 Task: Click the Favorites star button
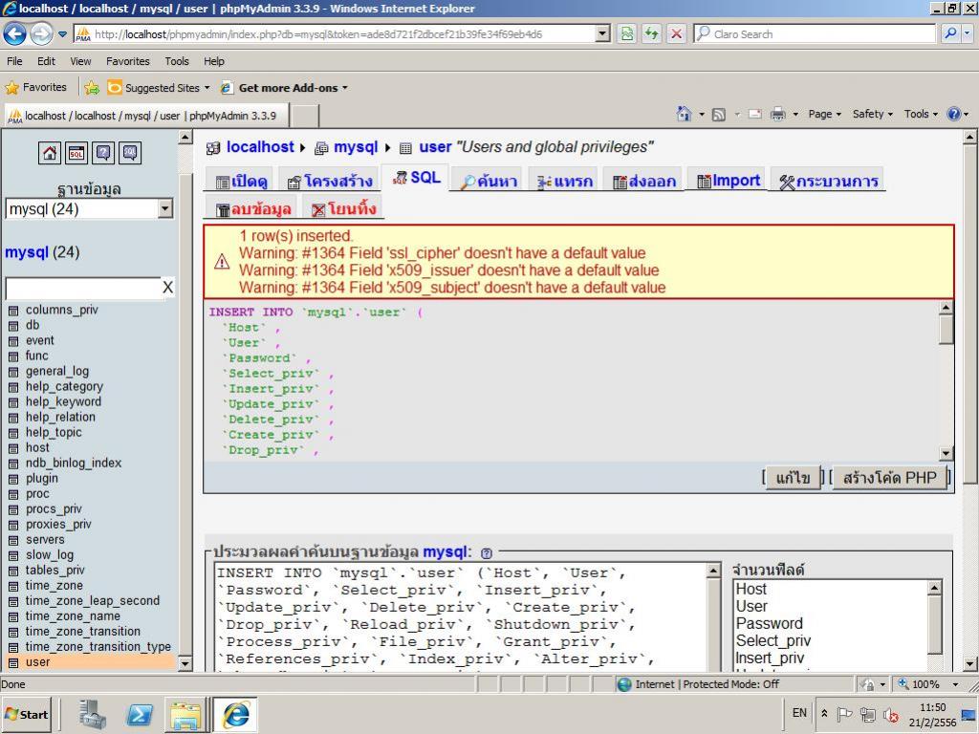(35, 87)
